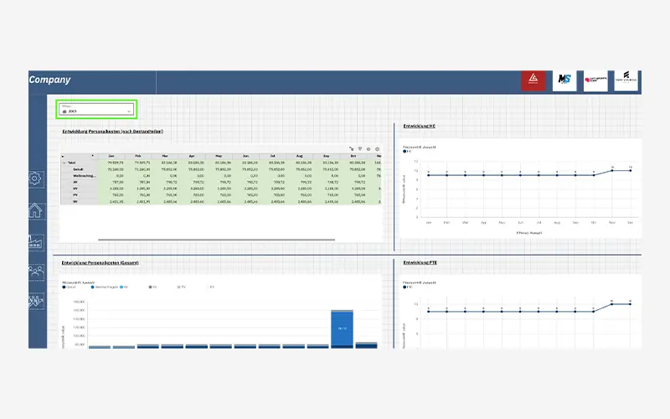Click the Entwicklung Personalkosten (Gesamt) title
Viewport: 670px width, 419px height.
coord(100,262)
